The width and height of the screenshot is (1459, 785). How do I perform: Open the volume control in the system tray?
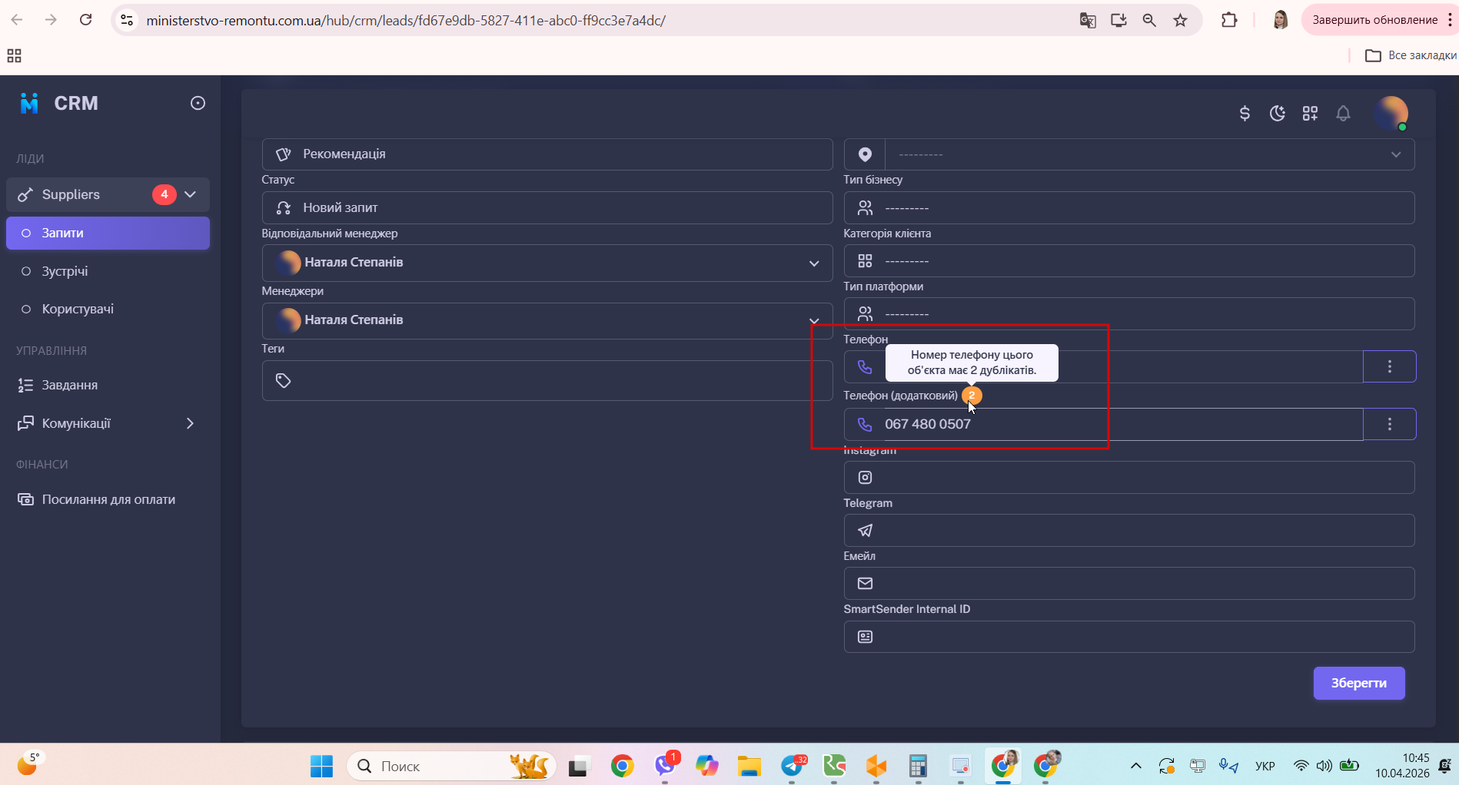(1324, 766)
